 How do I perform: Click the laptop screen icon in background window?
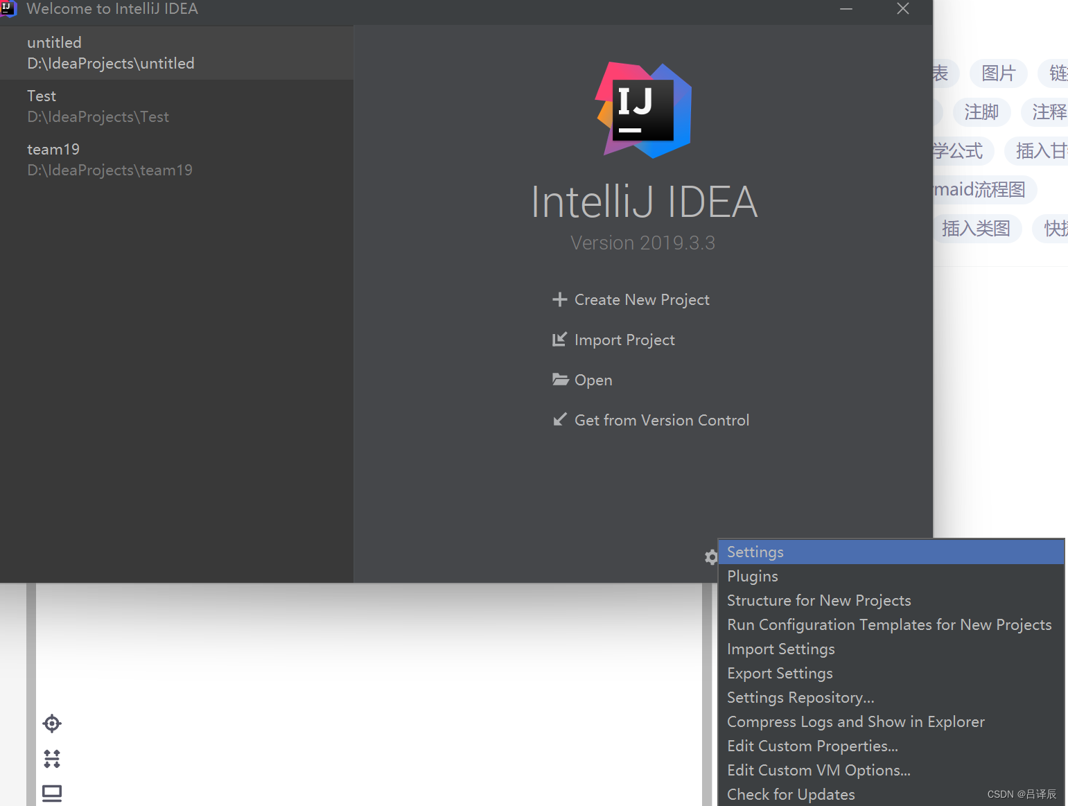(52, 794)
